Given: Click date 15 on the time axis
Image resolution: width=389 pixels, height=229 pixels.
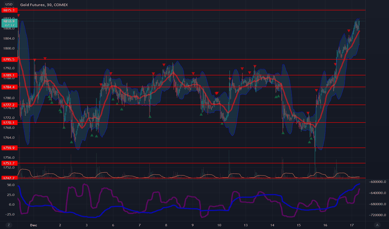Looking at the screenshot, I should pyautogui.click(x=299, y=225).
